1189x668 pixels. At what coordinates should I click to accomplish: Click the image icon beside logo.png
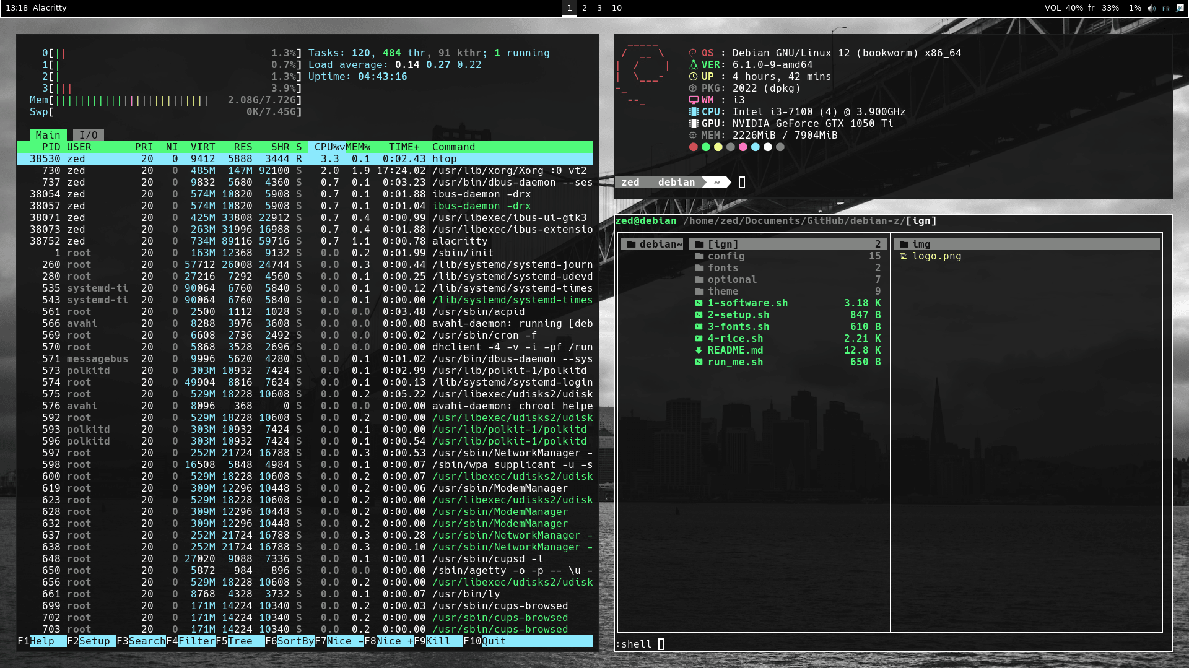point(902,256)
